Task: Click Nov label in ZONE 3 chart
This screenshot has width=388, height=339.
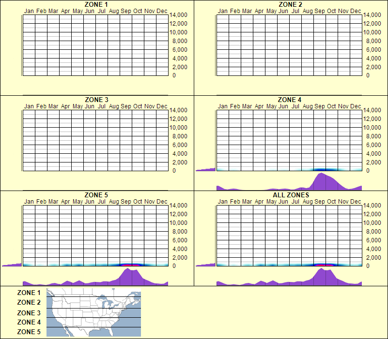Action: coord(150,106)
